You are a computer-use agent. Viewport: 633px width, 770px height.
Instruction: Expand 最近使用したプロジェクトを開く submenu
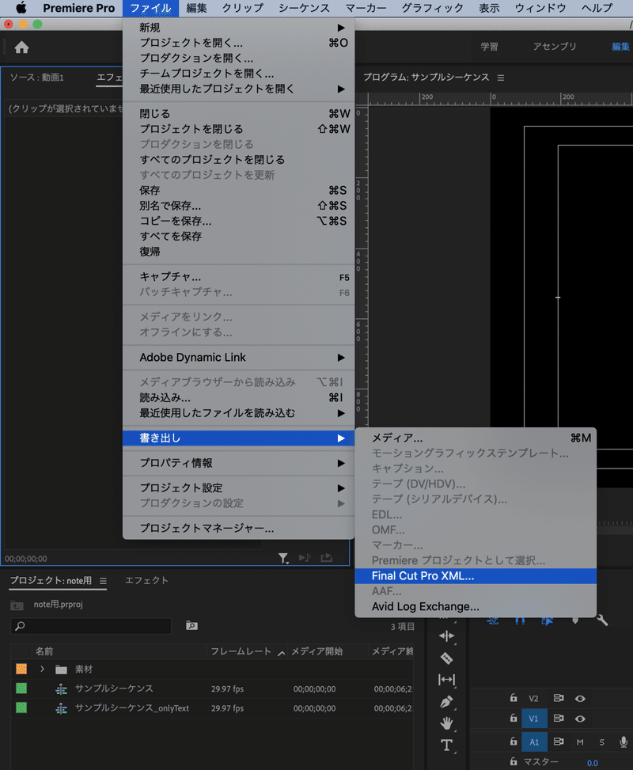[341, 89]
